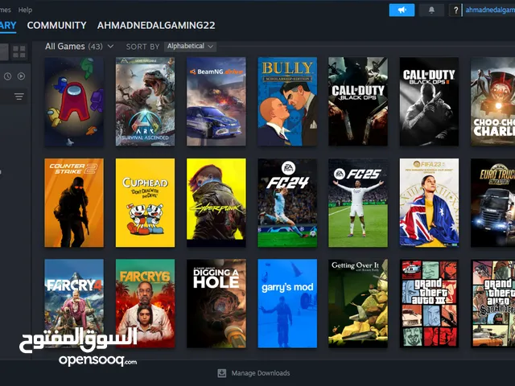Screen dimensions: 515x386
Task: Click the (43) games count text
Action: click(95, 47)
